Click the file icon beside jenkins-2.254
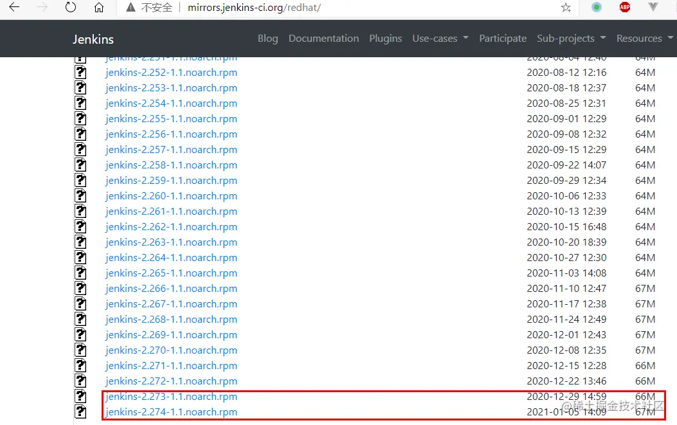677x425 pixels. coord(80,104)
